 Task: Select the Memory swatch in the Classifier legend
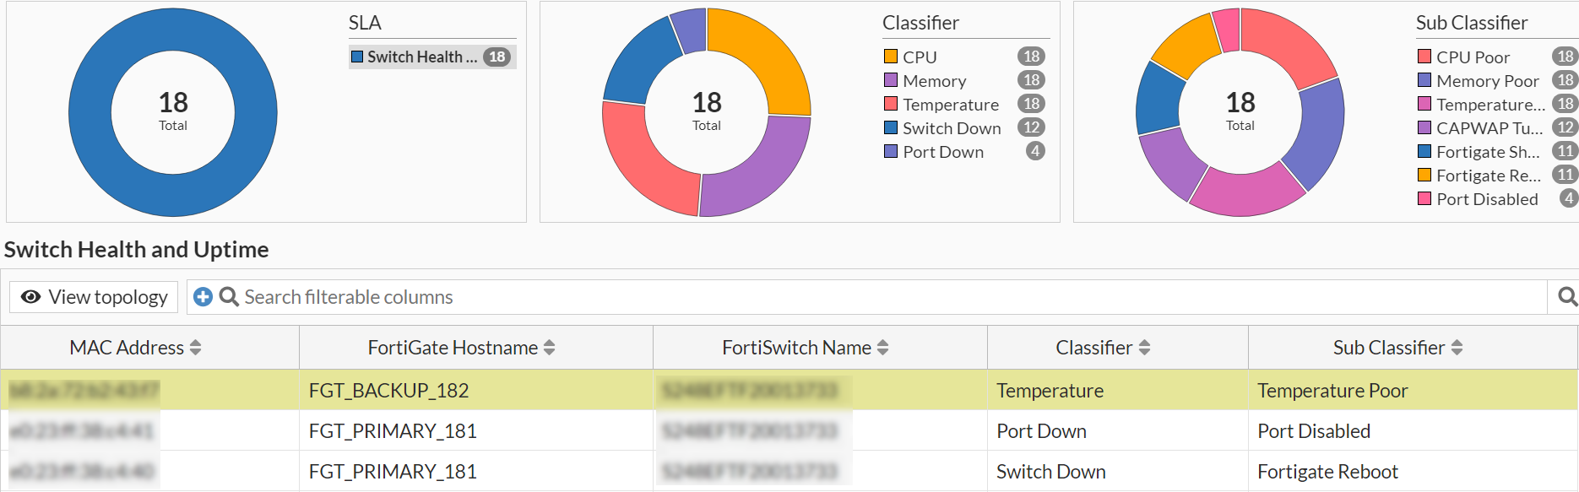coord(889,80)
